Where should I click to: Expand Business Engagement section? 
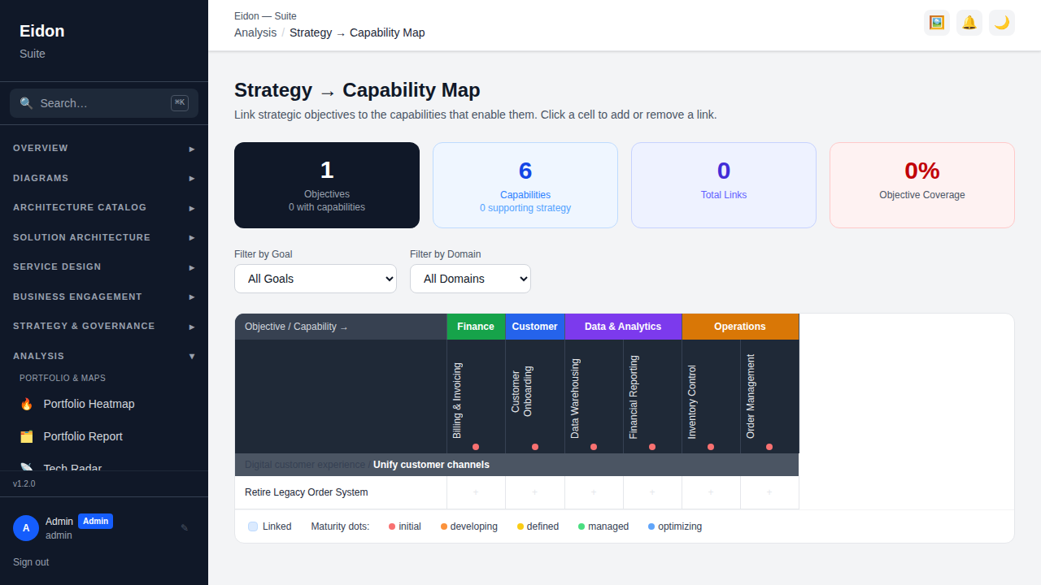(x=104, y=297)
